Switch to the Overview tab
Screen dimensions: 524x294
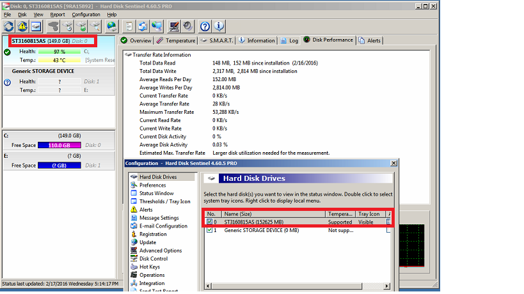click(x=136, y=40)
